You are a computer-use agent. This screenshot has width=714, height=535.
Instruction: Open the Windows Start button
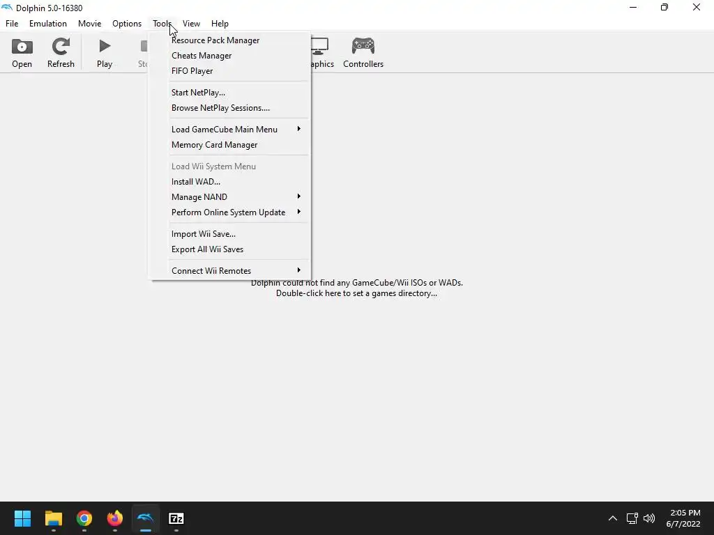(23, 518)
